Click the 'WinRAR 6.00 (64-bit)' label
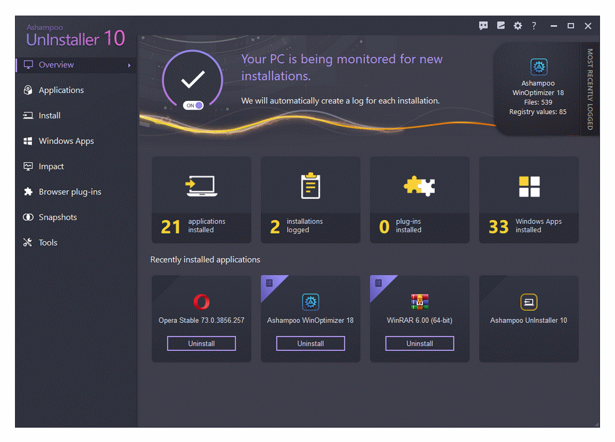 point(420,320)
